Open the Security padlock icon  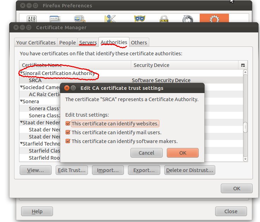(164, 19)
